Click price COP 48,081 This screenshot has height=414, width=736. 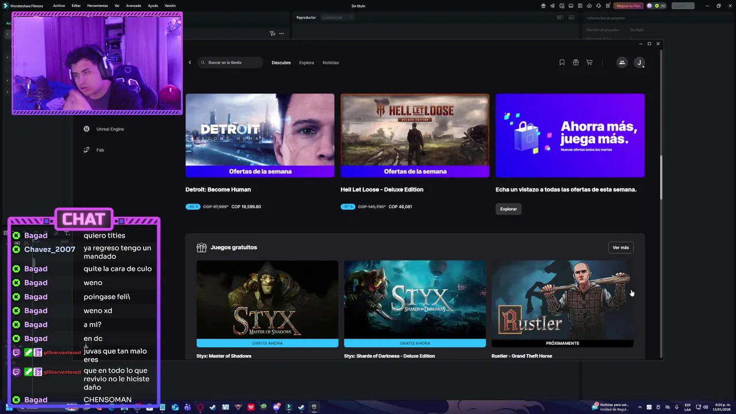click(400, 206)
